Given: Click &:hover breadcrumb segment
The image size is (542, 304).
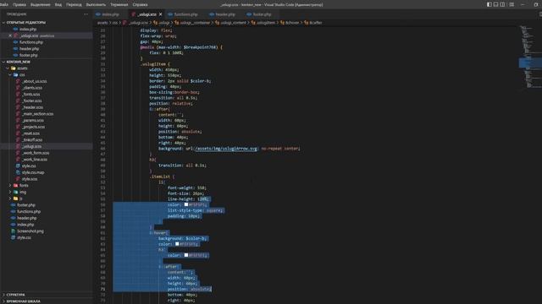Looking at the screenshot, I should coord(291,23).
